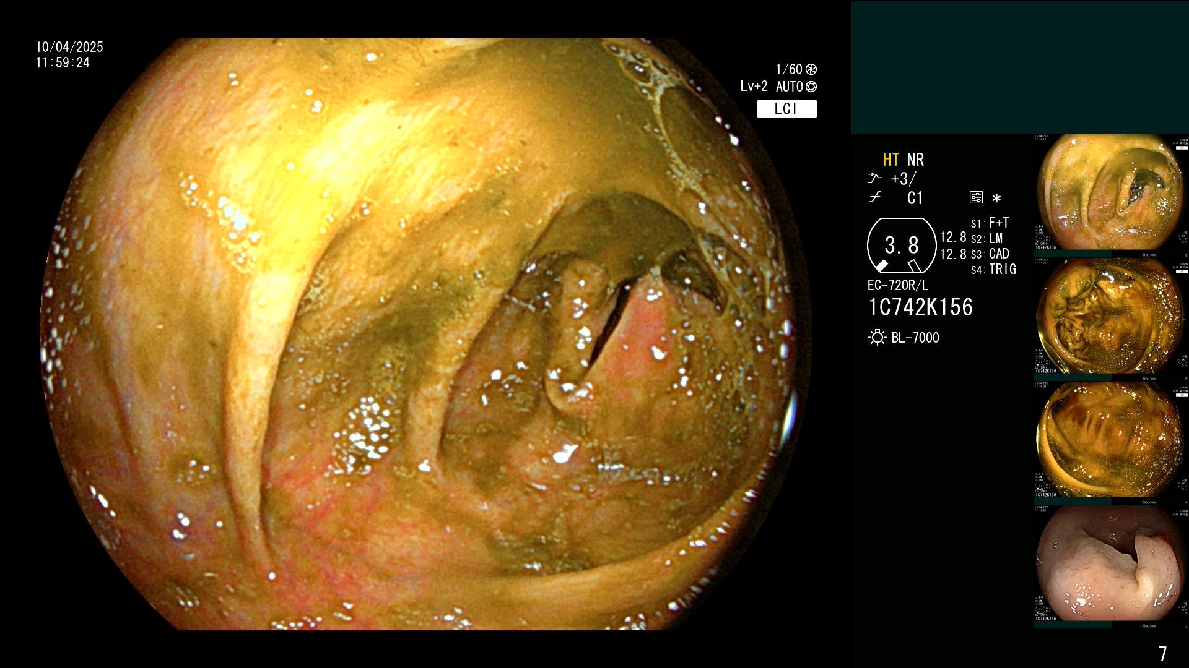Click the upper 12.8 diameter value
The image size is (1189, 668).
tap(953, 237)
